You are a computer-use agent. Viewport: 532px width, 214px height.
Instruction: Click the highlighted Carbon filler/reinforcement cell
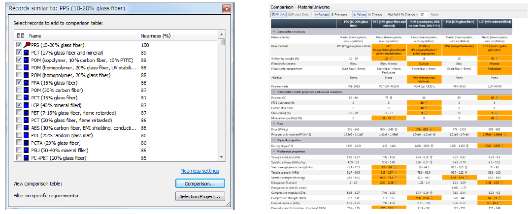coord(425,63)
